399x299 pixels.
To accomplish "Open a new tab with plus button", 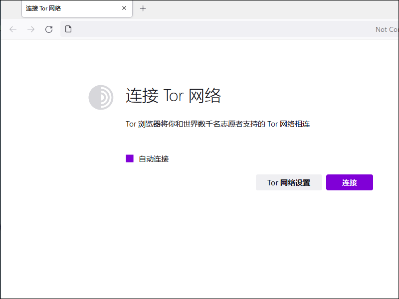I will [143, 8].
